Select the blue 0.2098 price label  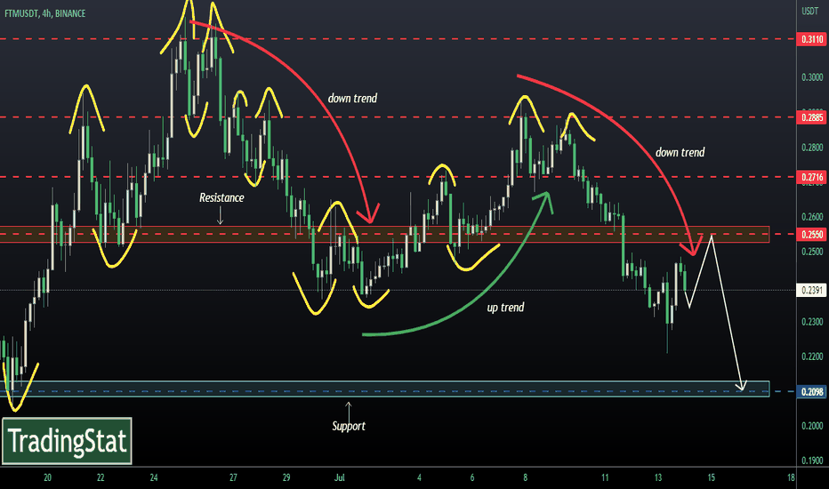point(812,392)
